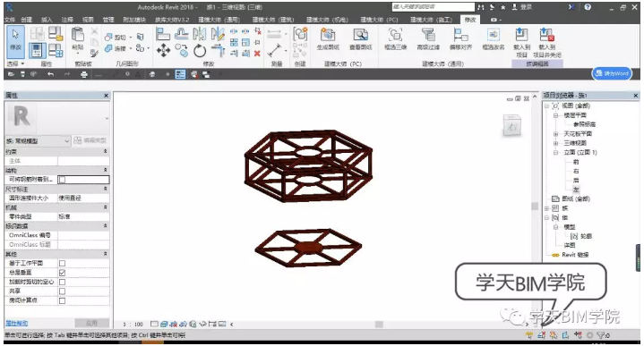Click the 转为Word blue button

tap(612, 73)
